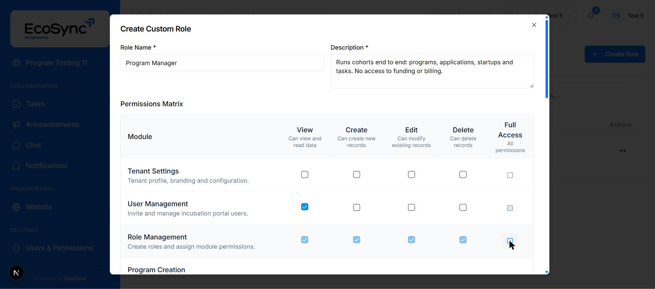Open Notifications in the sidebar
The height and width of the screenshot is (289, 655).
tap(47, 166)
